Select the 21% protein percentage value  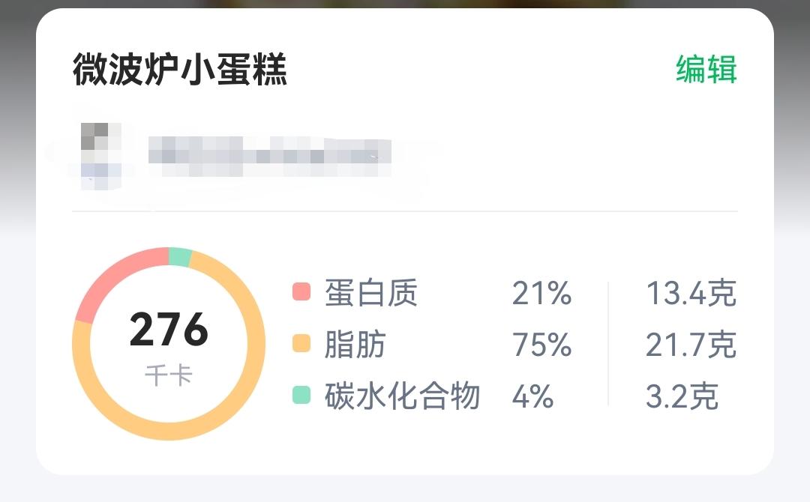click(x=541, y=294)
